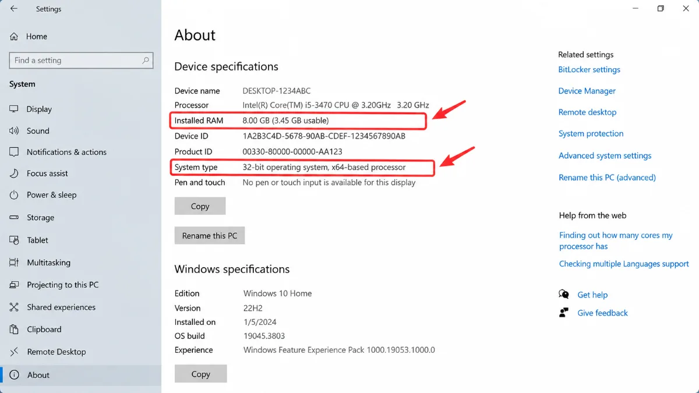
Task: Open Checking multiple Languages support link
Action: 624,264
